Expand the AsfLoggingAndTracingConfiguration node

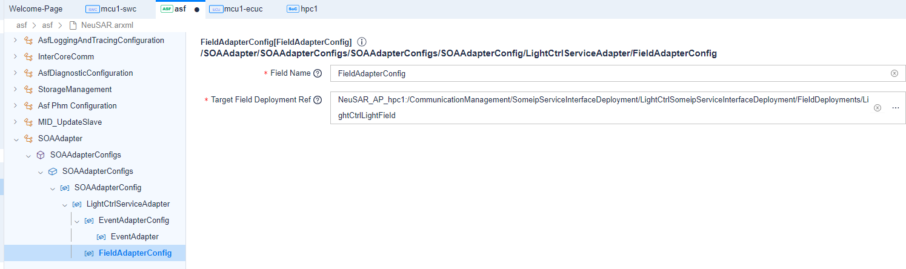coord(16,41)
